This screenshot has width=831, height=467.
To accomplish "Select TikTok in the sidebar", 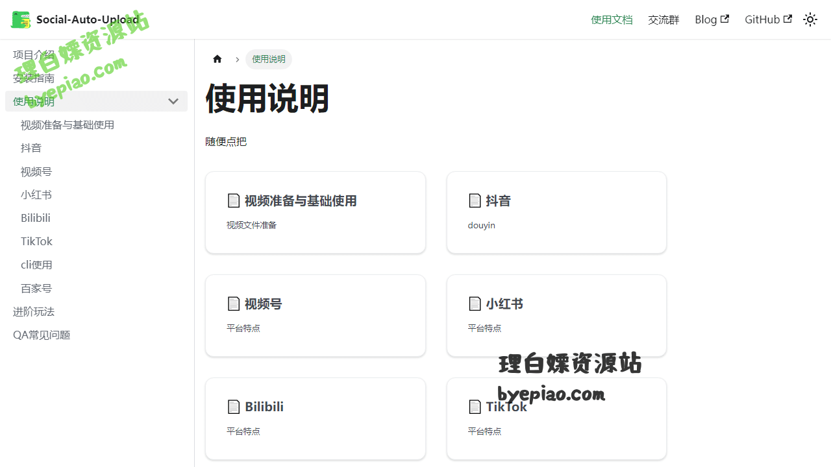I will click(36, 241).
